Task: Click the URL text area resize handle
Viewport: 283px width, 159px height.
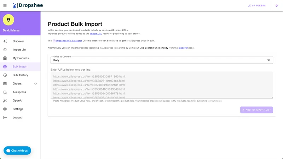Action: (272, 98)
